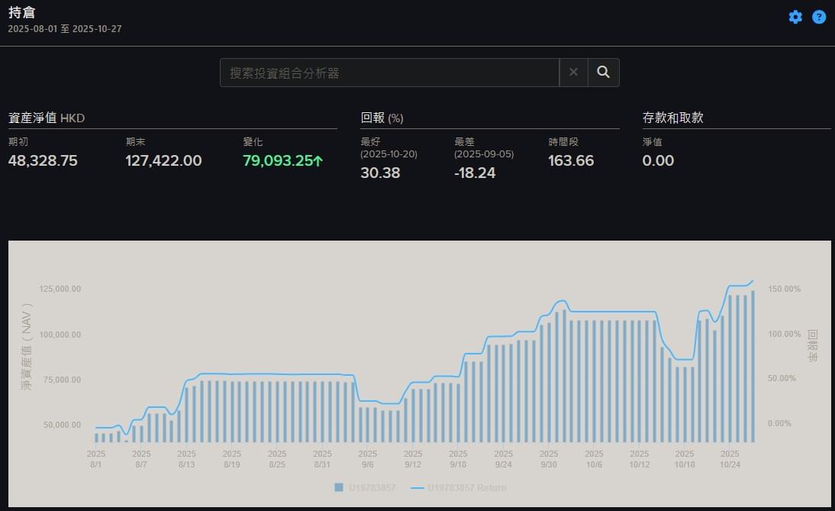Select the 資產淨值 HKD section header
The width and height of the screenshot is (835, 511).
[x=47, y=118]
